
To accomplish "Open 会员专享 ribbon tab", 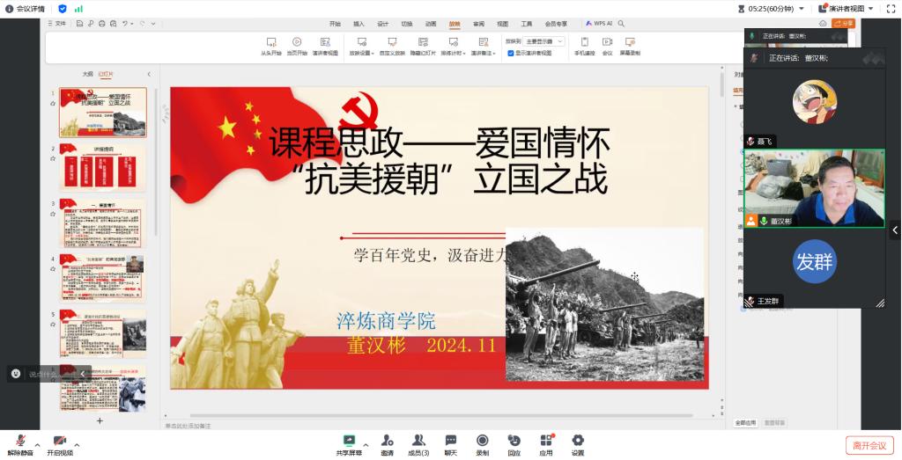I will click(x=556, y=24).
